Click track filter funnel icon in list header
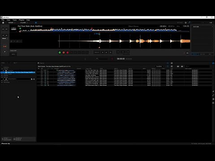Screen dimensions: 215x161 42,68
